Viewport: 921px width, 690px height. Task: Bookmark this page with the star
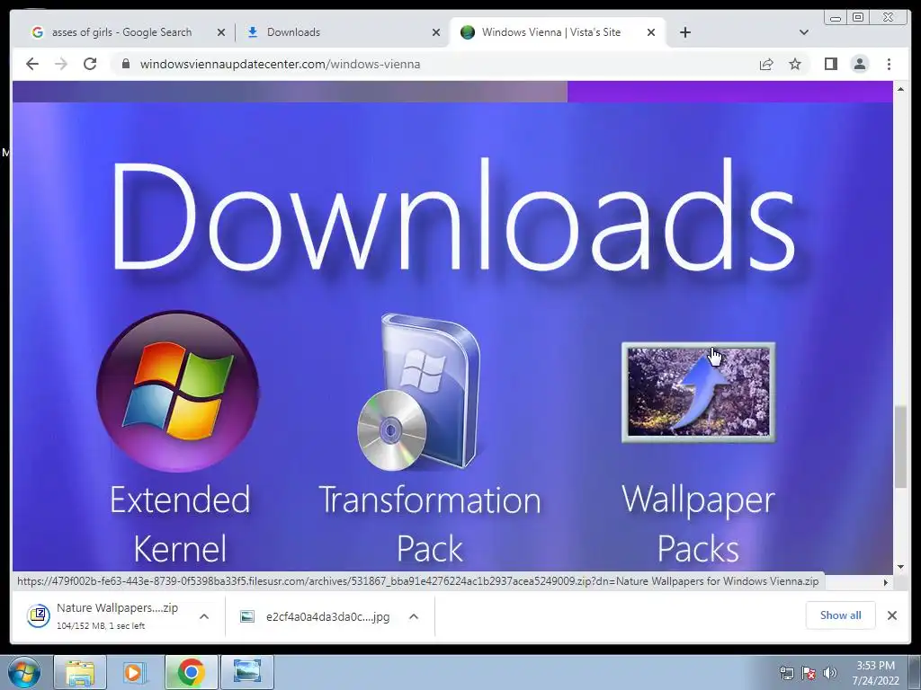(795, 64)
